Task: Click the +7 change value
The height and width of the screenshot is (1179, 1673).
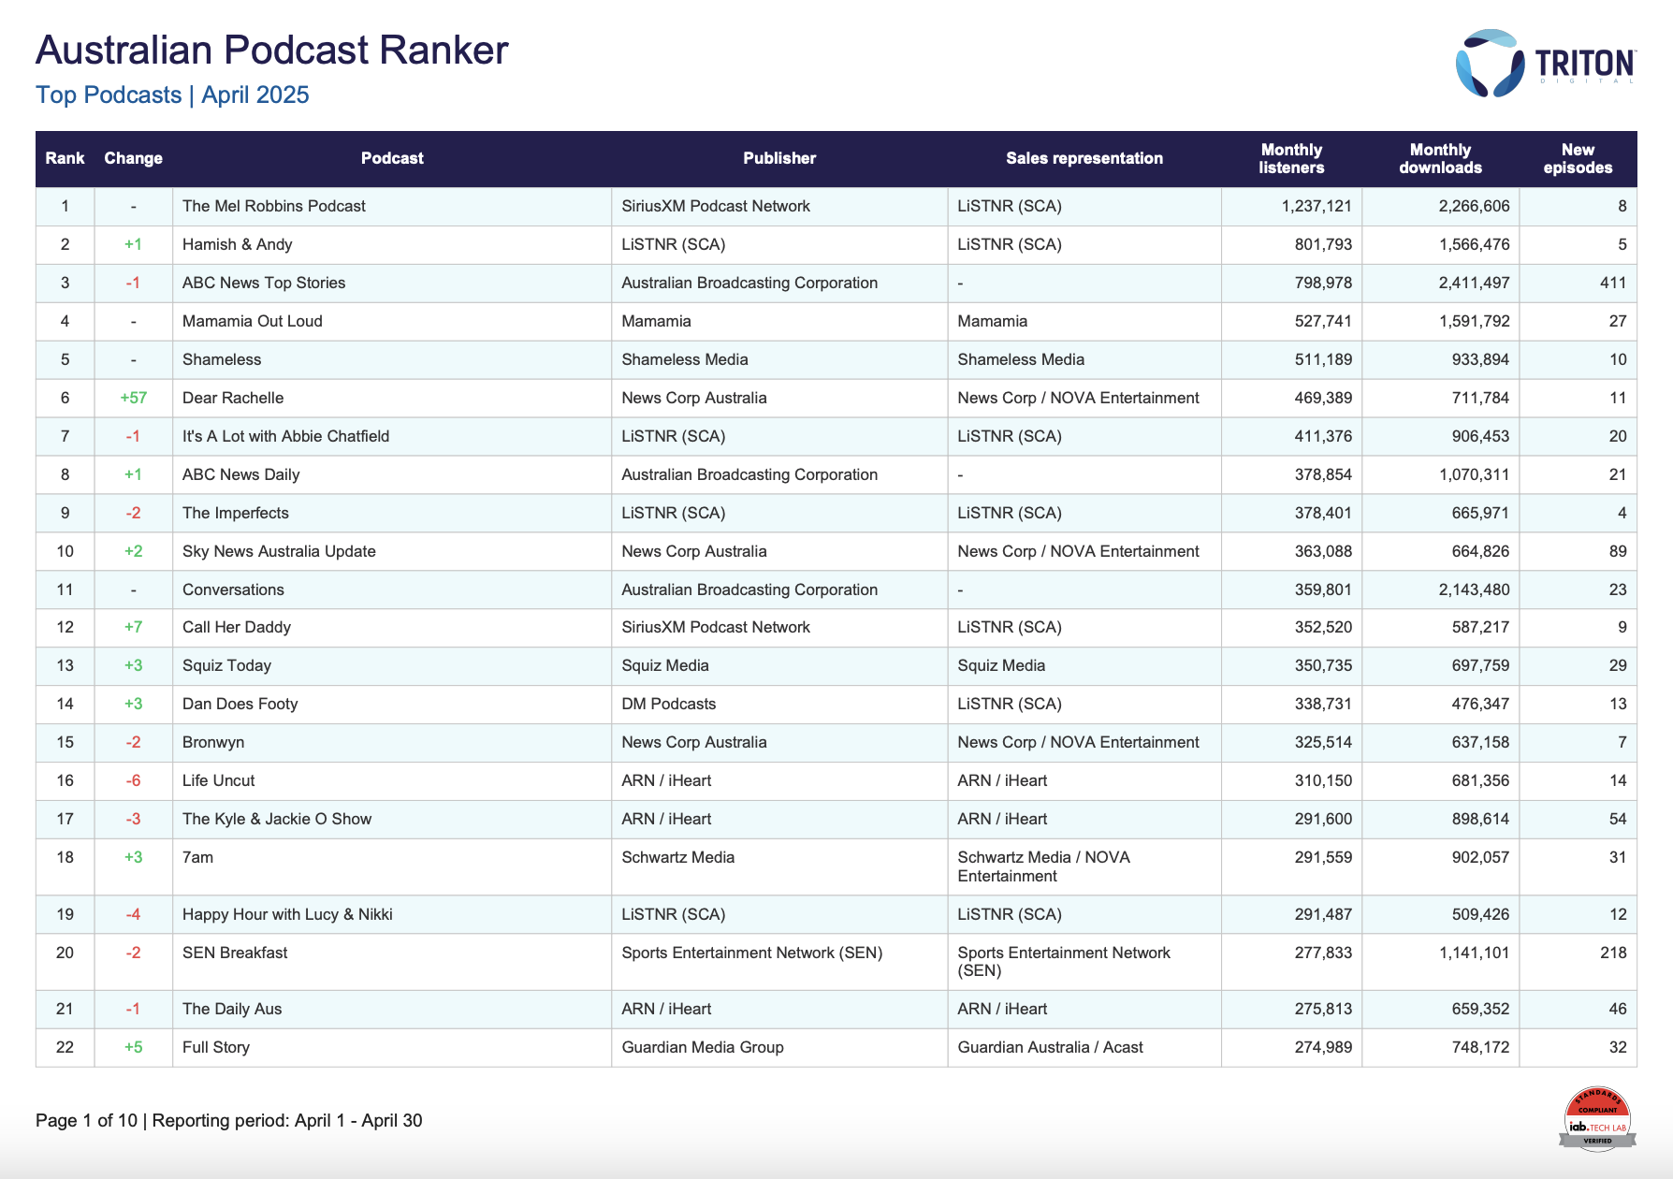Action: coord(134,627)
